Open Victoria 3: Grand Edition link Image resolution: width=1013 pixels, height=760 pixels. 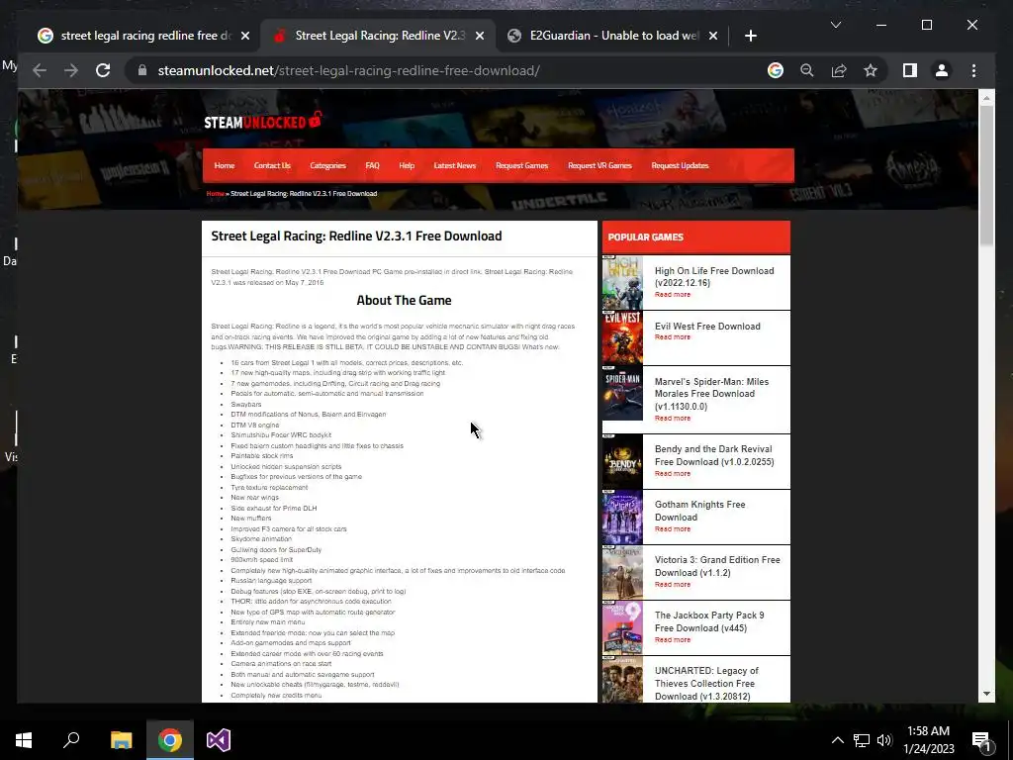(717, 566)
